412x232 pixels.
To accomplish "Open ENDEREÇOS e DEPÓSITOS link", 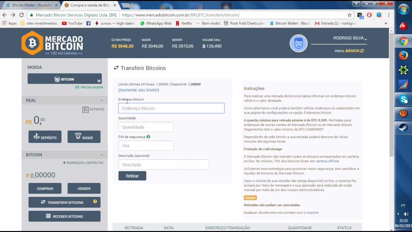I will tap(83, 163).
